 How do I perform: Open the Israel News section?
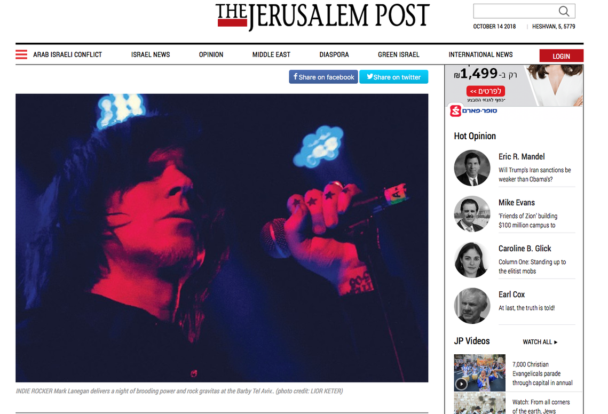point(151,54)
